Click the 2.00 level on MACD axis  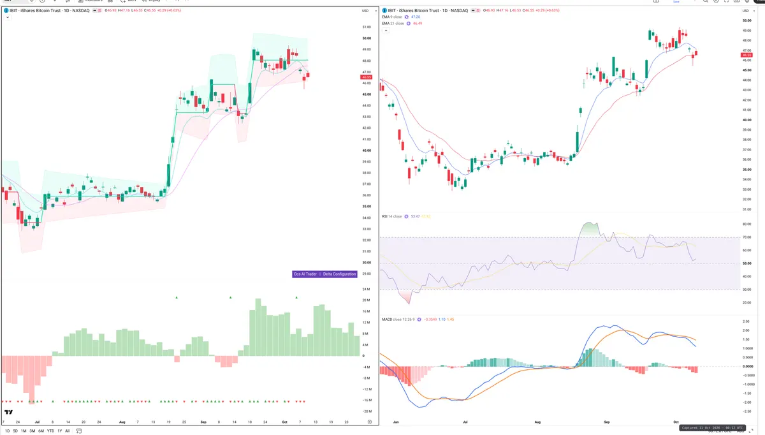pos(747,331)
